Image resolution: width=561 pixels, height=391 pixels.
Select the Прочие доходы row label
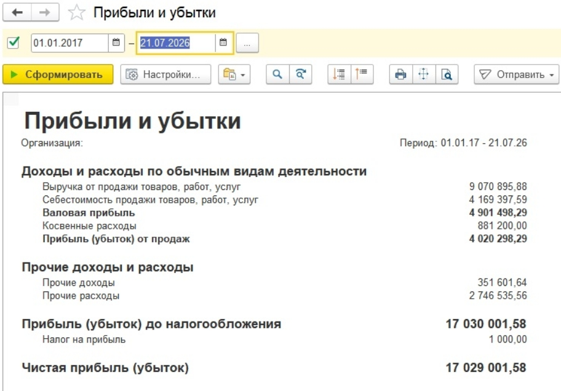[79, 283]
